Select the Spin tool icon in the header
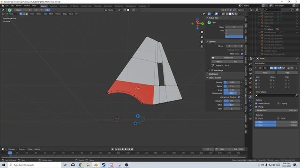This screenshot has width=300, height=168. pos(10,10)
